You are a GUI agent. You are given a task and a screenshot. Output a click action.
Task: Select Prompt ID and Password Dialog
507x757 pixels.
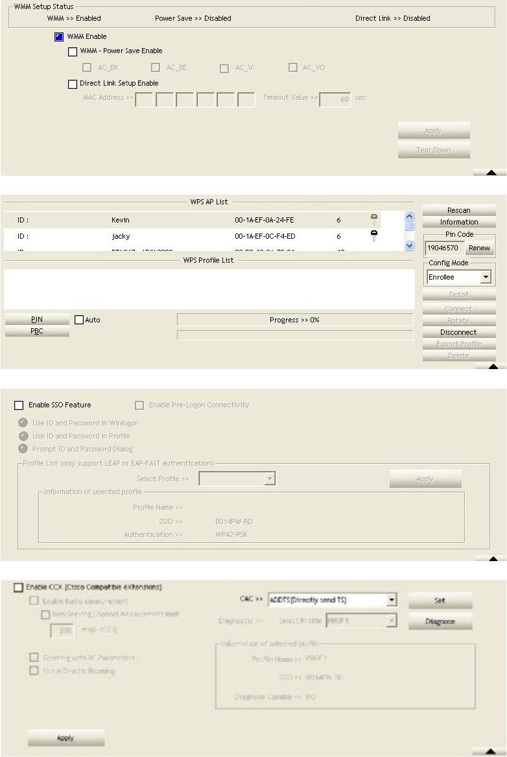coord(23,449)
